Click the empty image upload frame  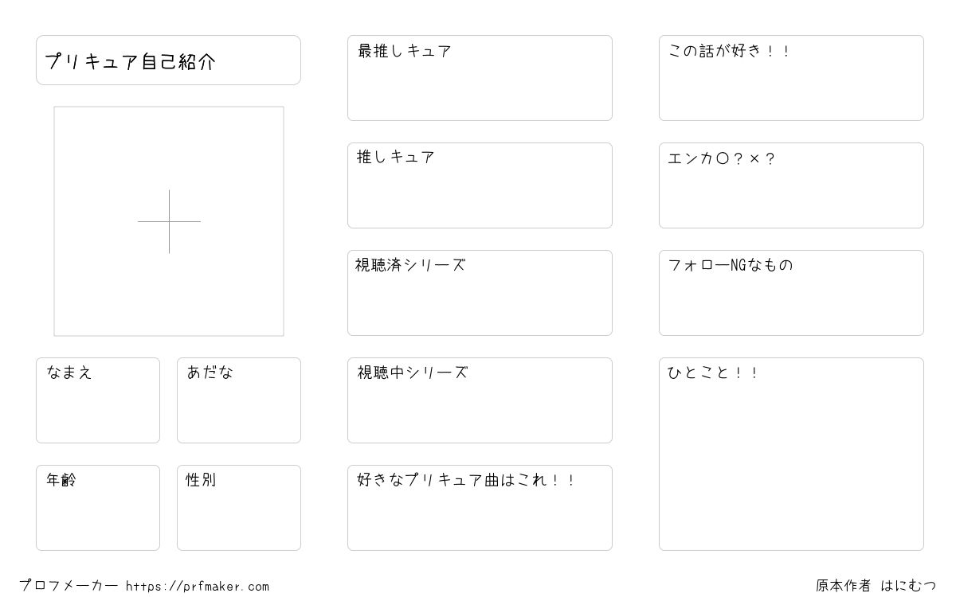click(x=169, y=221)
